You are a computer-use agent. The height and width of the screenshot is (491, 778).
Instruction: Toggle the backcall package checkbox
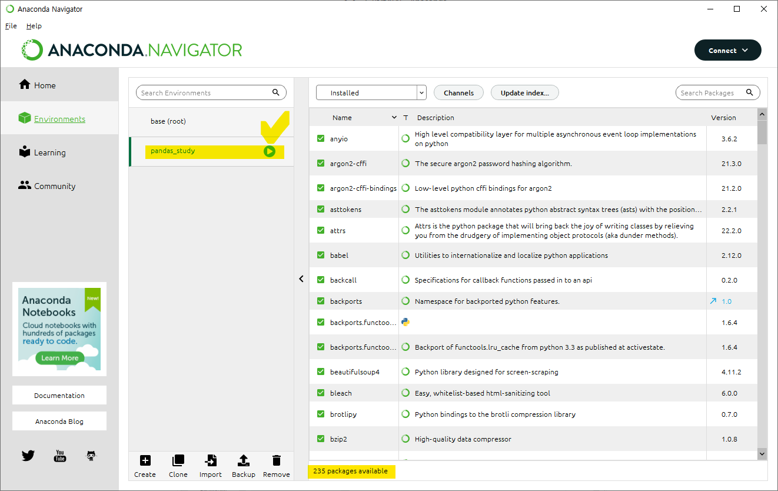click(x=321, y=280)
